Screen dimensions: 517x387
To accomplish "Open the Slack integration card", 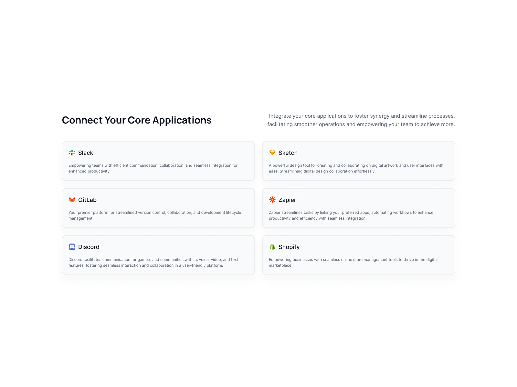I will (158, 161).
